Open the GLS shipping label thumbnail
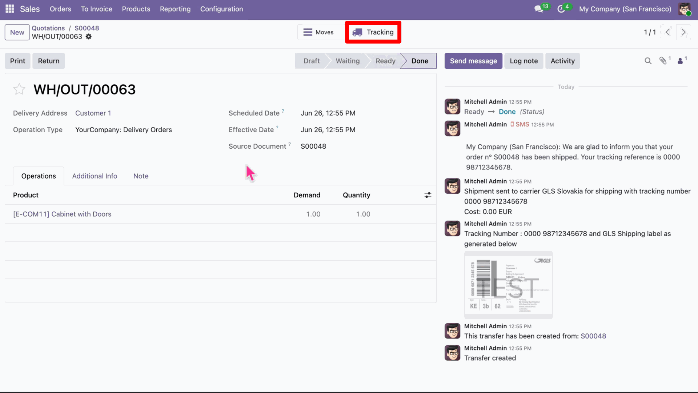This screenshot has height=393, width=698. (508, 285)
